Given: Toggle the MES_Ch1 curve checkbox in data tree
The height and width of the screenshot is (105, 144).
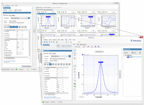Looking at the screenshot, I should (127, 57).
